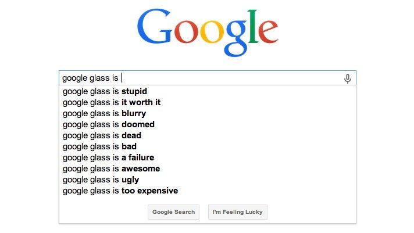Click the Google Search button
This screenshot has width=414, height=233.
(173, 212)
